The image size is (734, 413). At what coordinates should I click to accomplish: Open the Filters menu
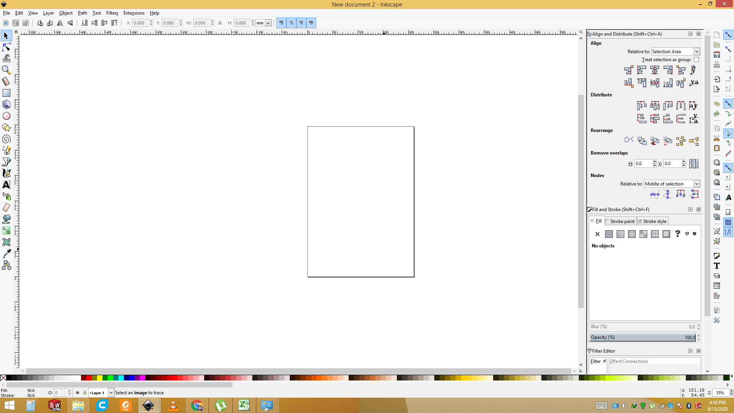(112, 13)
